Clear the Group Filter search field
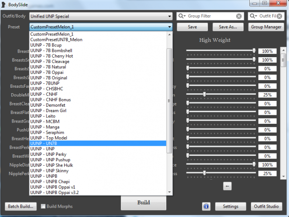 [239, 16]
